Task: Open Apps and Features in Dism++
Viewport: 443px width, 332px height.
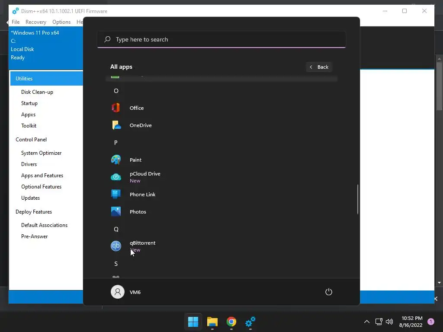Action: pos(42,176)
